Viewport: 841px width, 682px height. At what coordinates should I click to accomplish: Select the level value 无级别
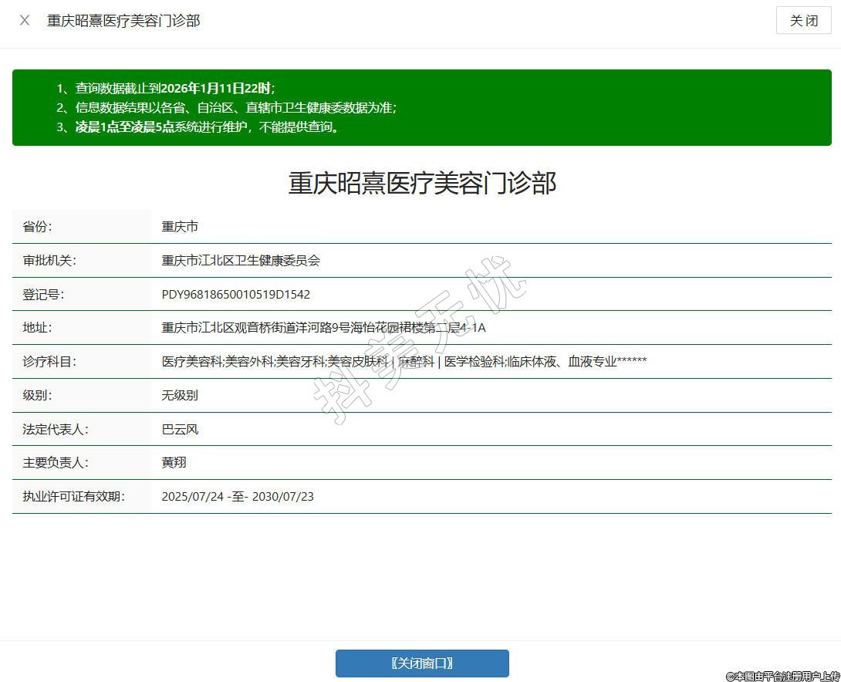tap(180, 396)
